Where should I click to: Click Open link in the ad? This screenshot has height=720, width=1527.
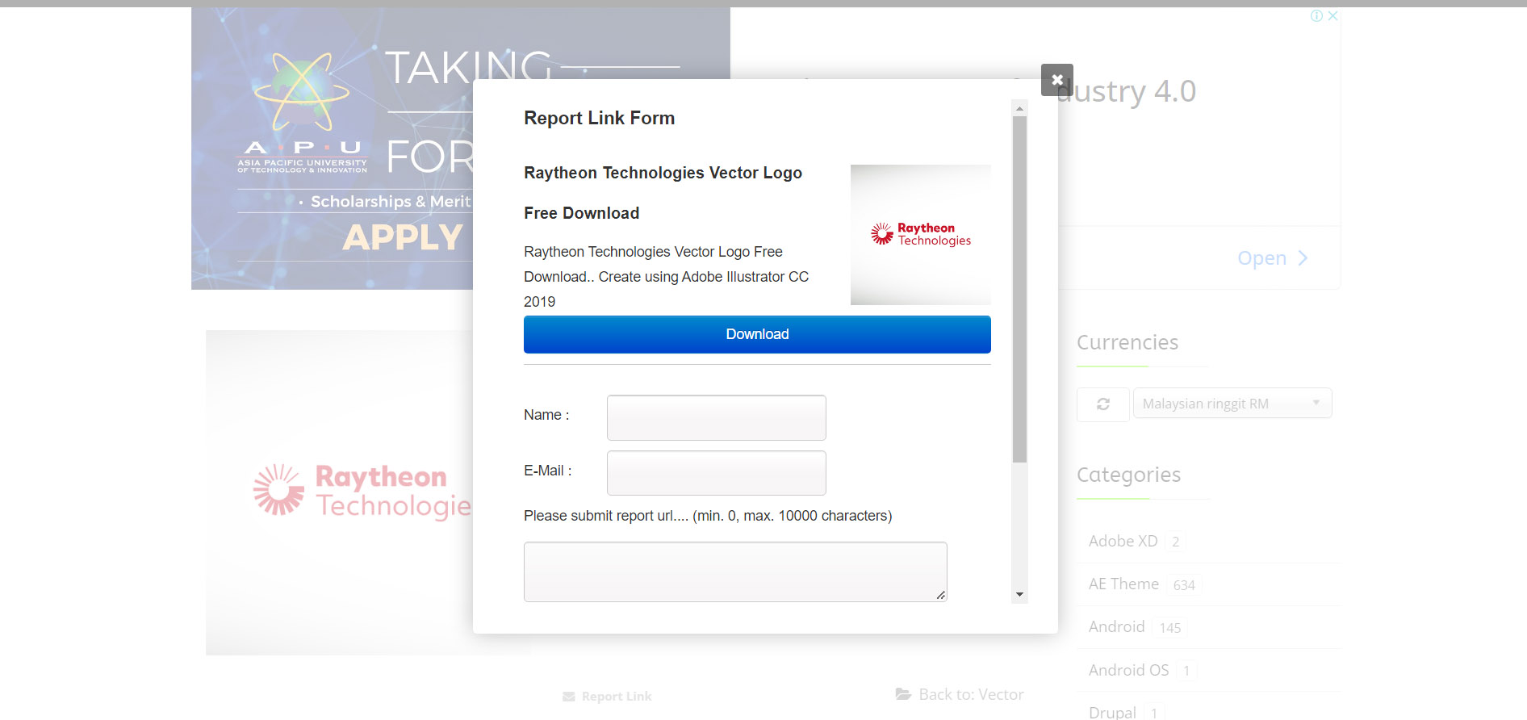[x=1261, y=258]
